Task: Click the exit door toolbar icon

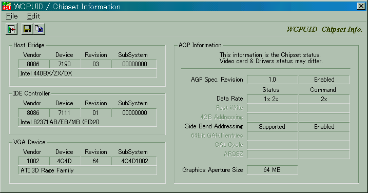Action: click(x=11, y=29)
